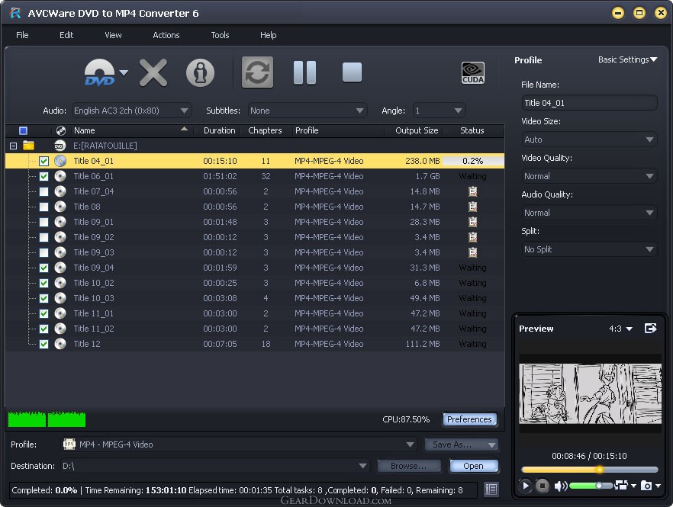Click the CUDA icon
The width and height of the screenshot is (673, 507).
[x=472, y=72]
